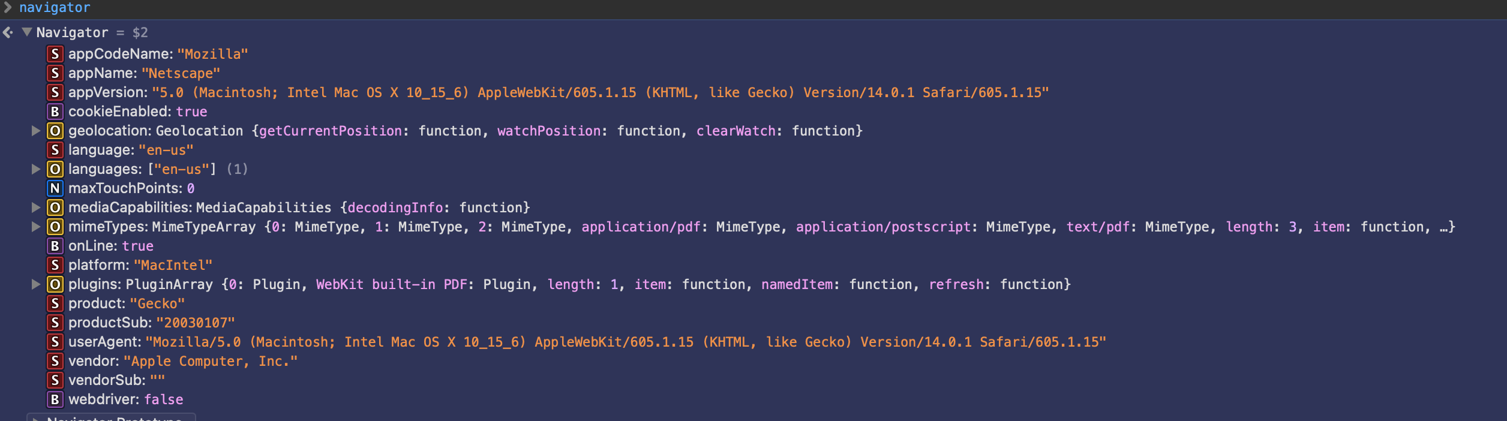Click the B badge next to cookieEnabled
This screenshot has height=421, width=1507.
55,112
